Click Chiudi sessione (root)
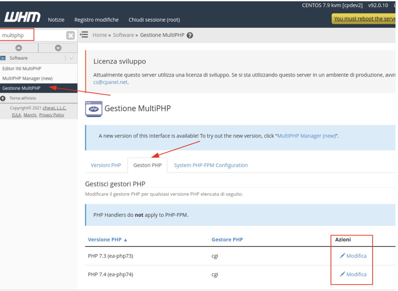 coord(154,20)
